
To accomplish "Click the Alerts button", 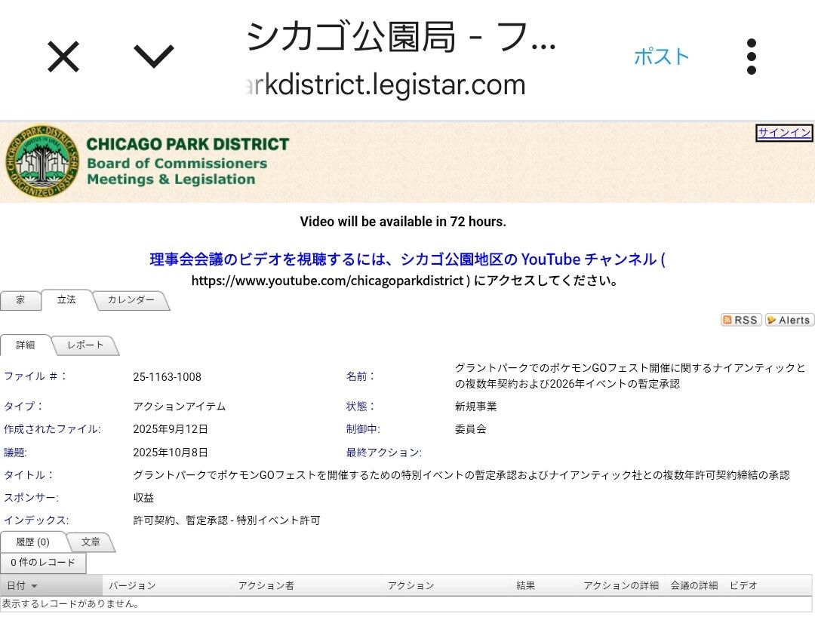I will click(x=789, y=320).
